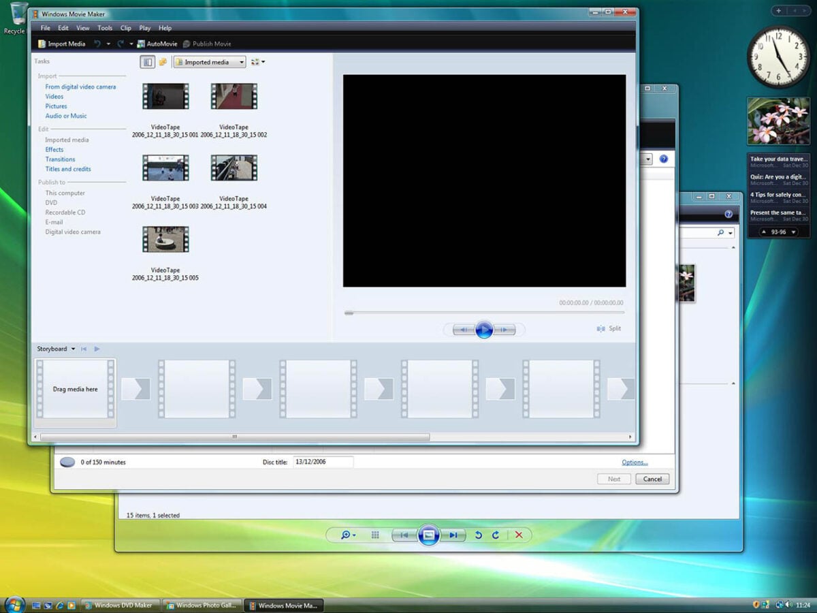The width and height of the screenshot is (817, 613).
Task: Click the Windows Start orb
Action: pos(15,604)
